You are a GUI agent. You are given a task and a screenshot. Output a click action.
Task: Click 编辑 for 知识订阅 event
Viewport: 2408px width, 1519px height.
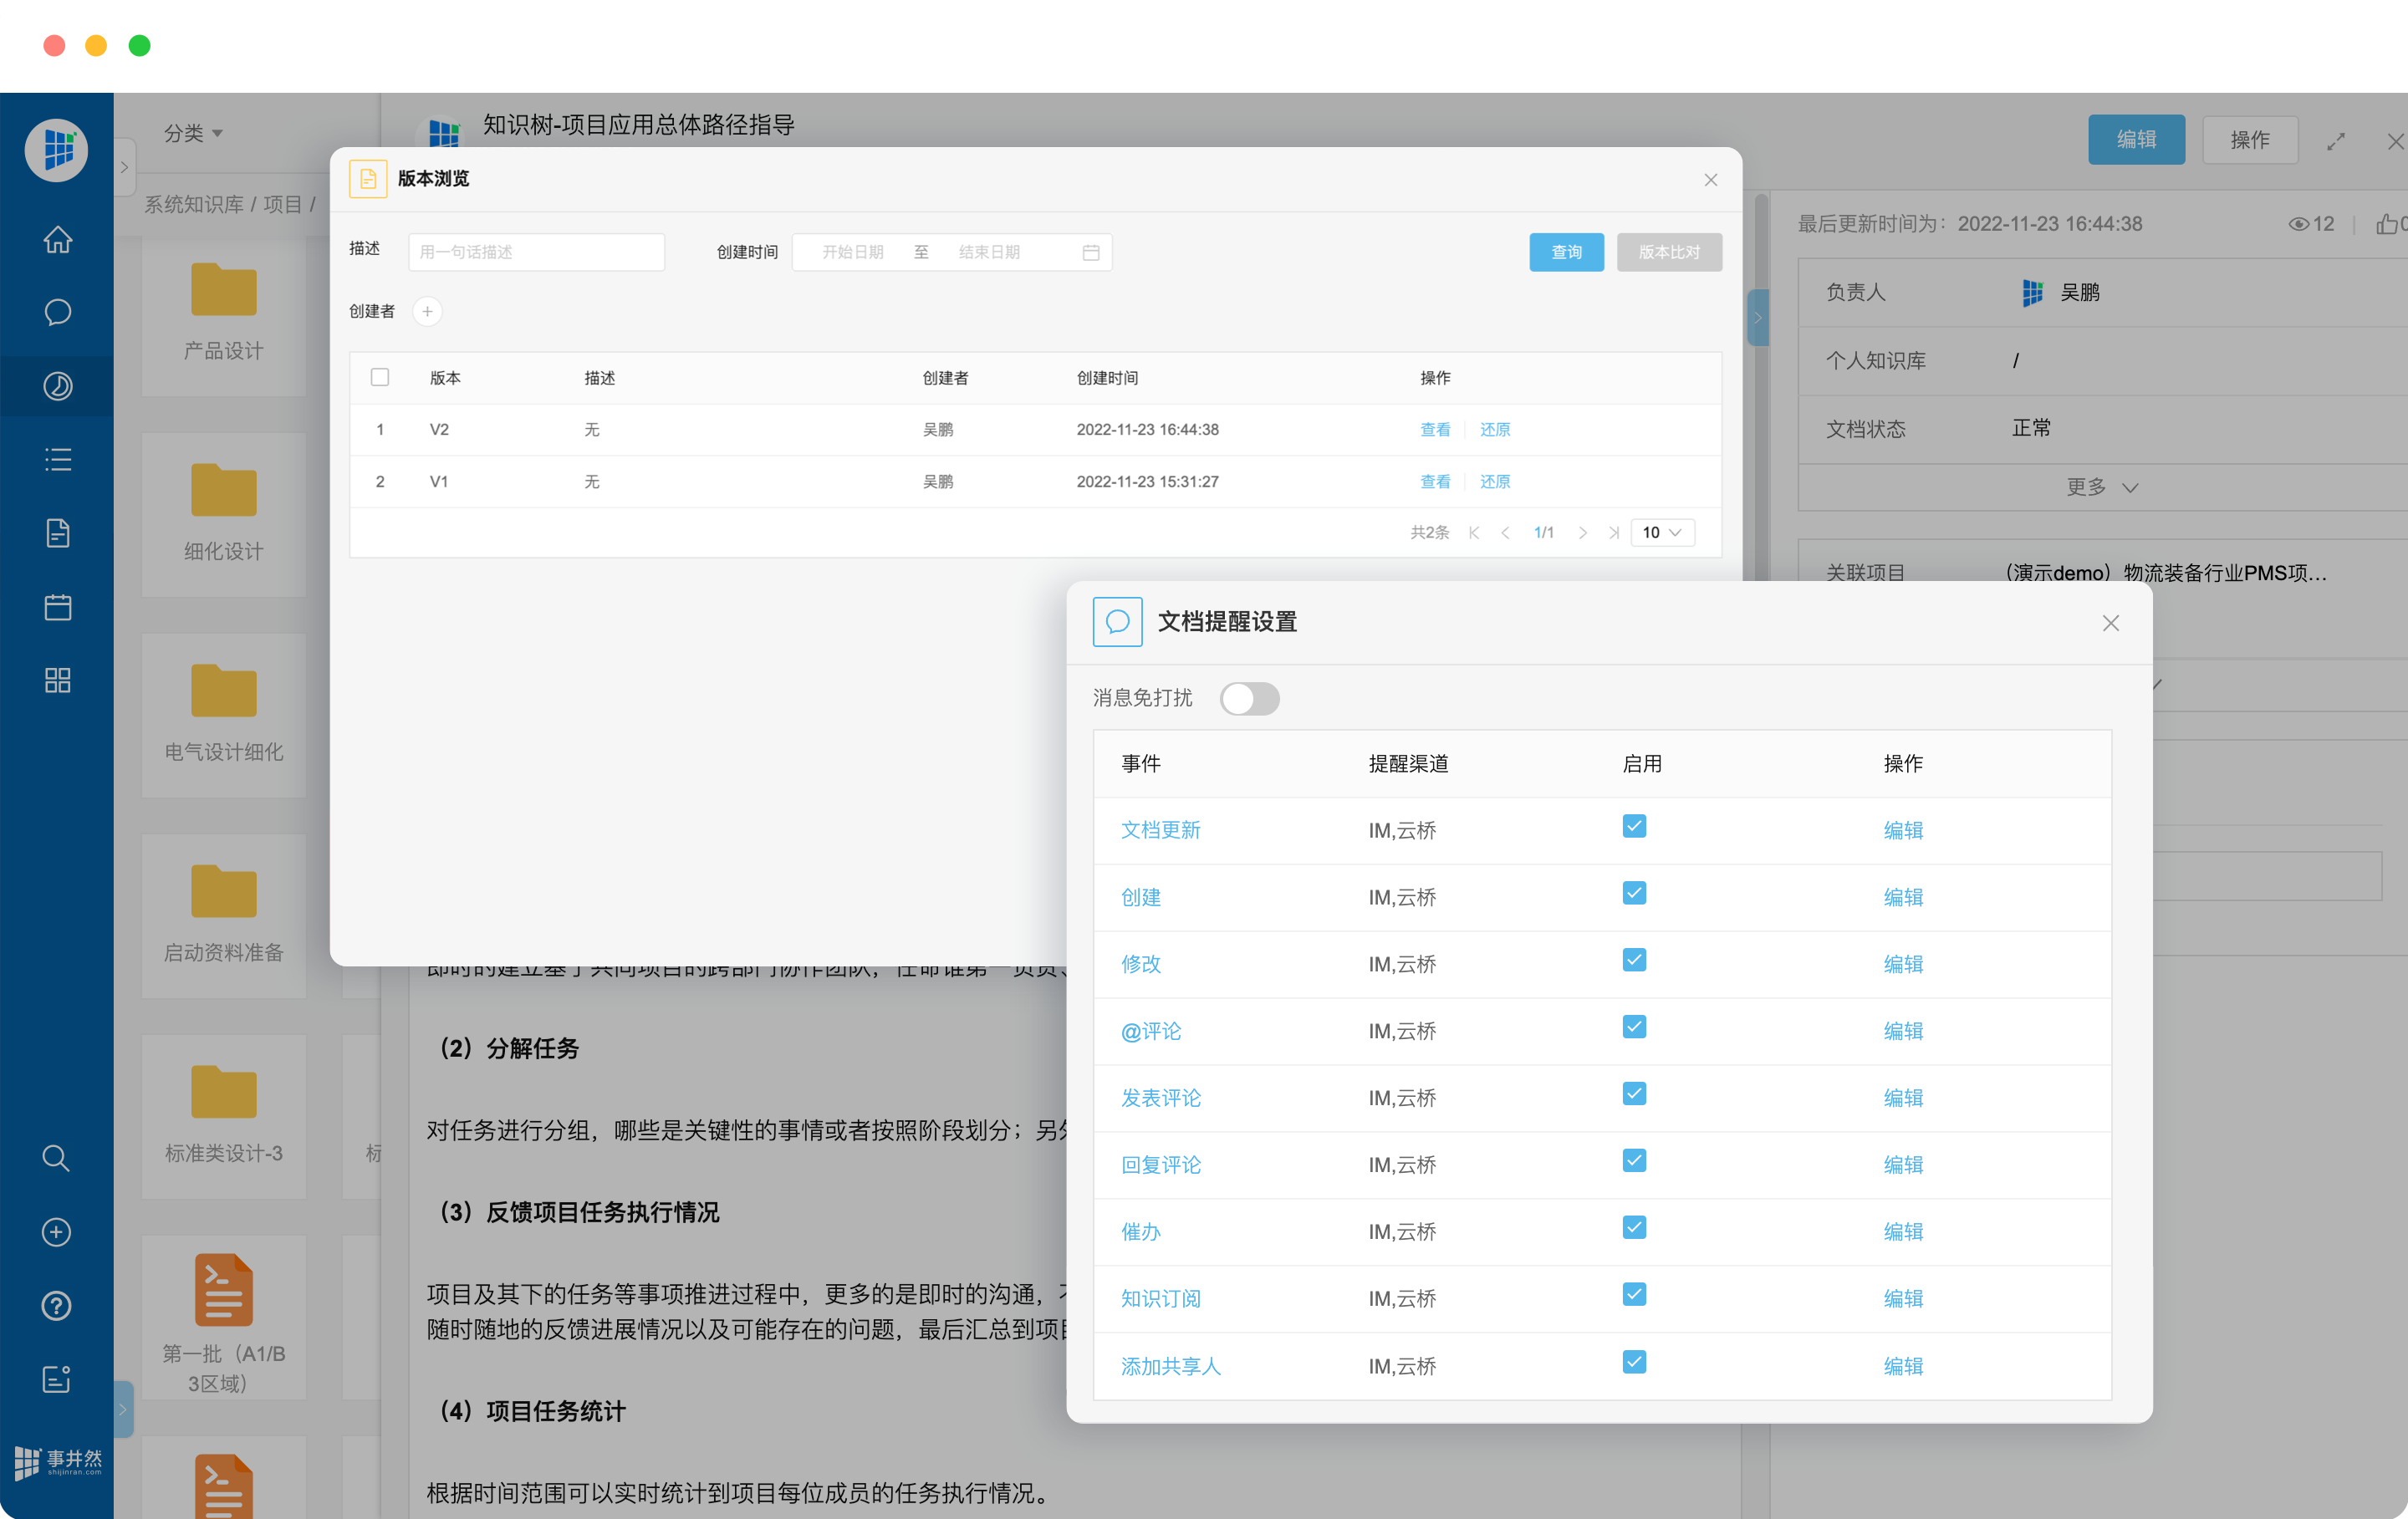coord(1902,1298)
